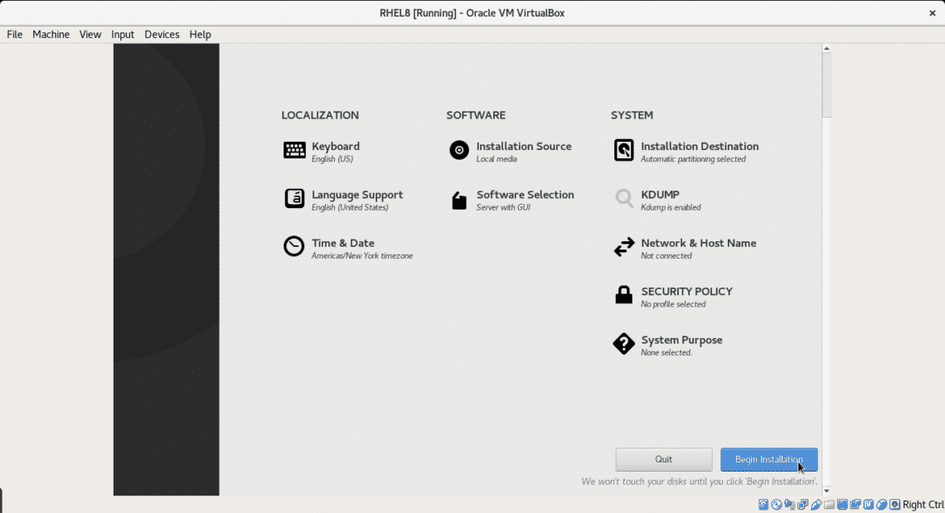The image size is (945, 513).
Task: Open System Purpose settings label
Action: tap(681, 340)
